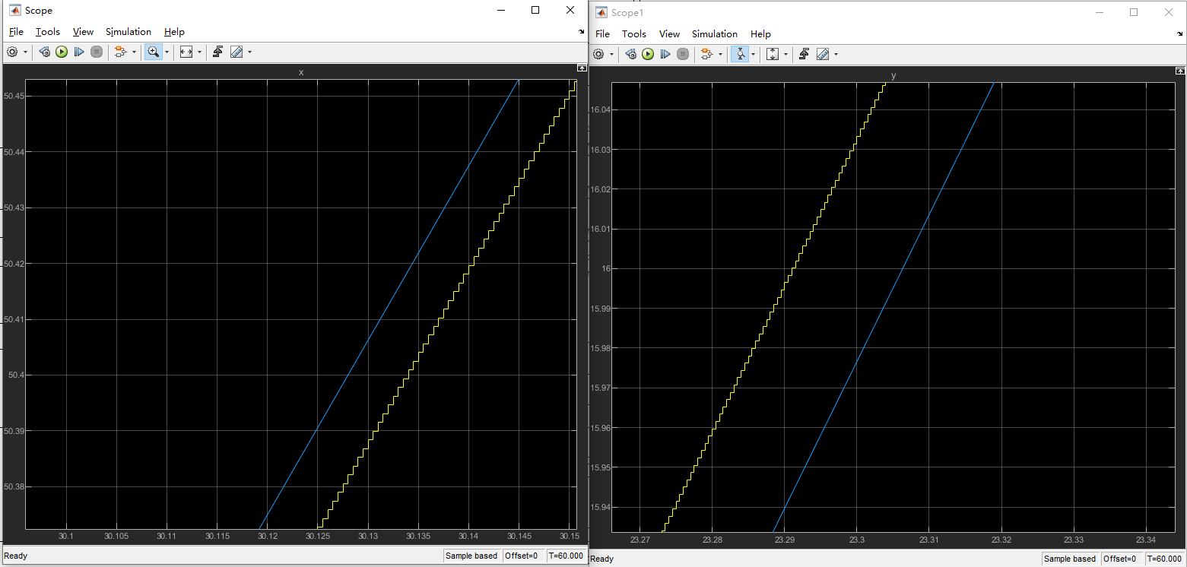This screenshot has width=1187, height=567.
Task: Click step forward icon in Scope window
Action: [79, 52]
